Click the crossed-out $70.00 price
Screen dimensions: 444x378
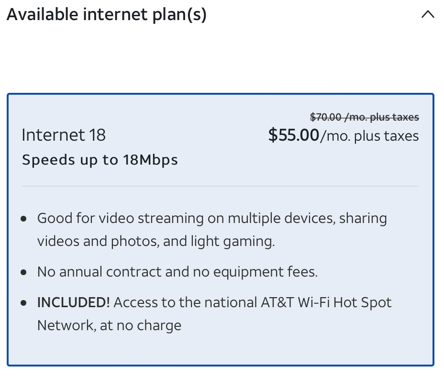click(x=364, y=117)
